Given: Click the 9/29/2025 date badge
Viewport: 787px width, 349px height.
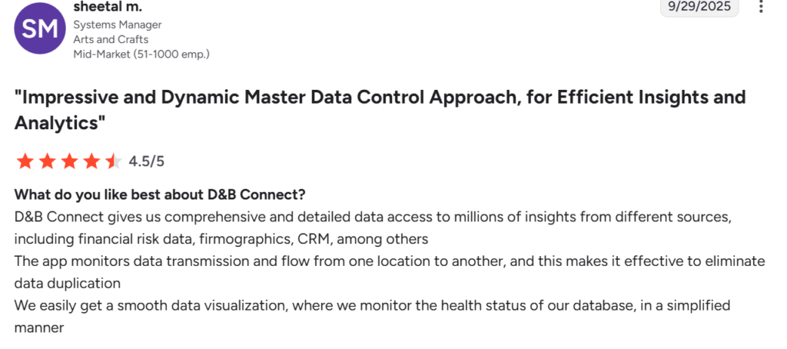Looking at the screenshot, I should point(700,6).
